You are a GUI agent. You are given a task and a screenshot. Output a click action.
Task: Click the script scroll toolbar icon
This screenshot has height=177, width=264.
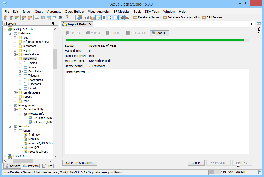[80, 17]
